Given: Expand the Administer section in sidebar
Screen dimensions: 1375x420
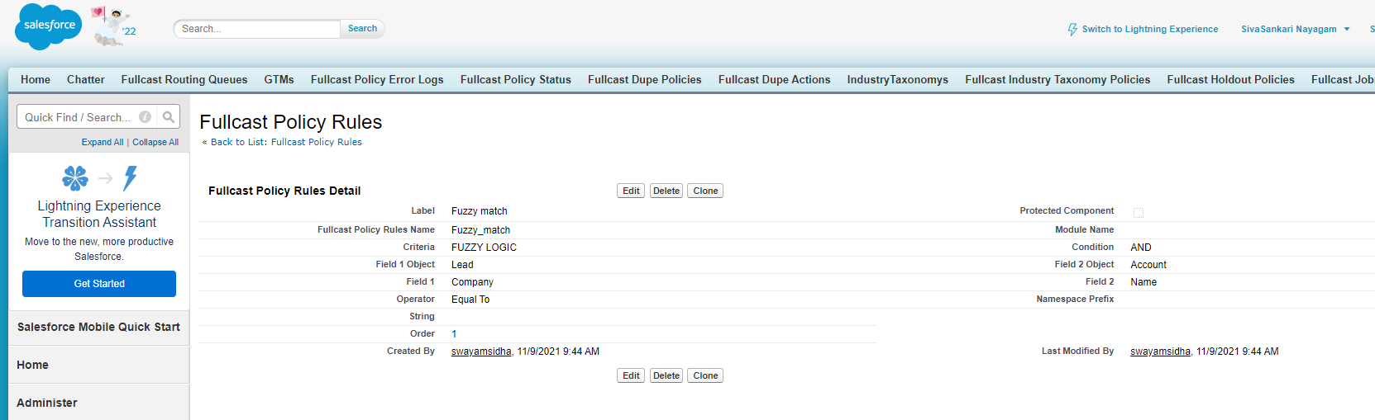Looking at the screenshot, I should (x=98, y=403).
